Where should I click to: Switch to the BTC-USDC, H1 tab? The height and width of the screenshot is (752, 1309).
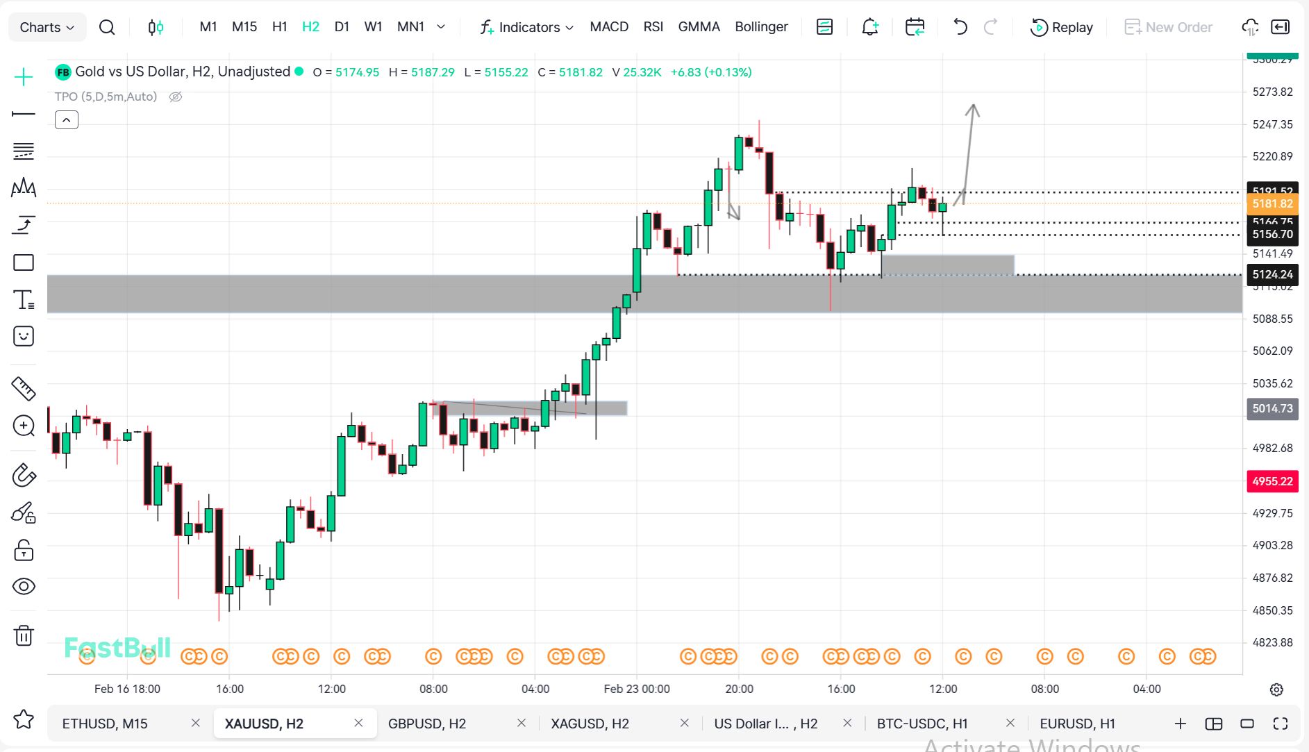coord(922,724)
